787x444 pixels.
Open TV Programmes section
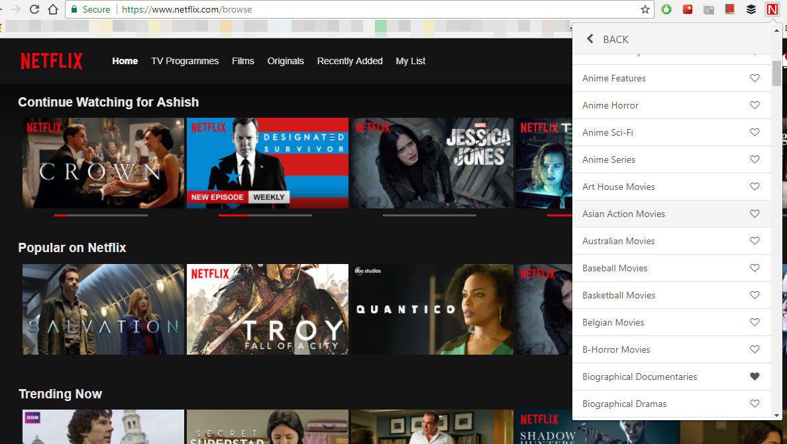185,61
